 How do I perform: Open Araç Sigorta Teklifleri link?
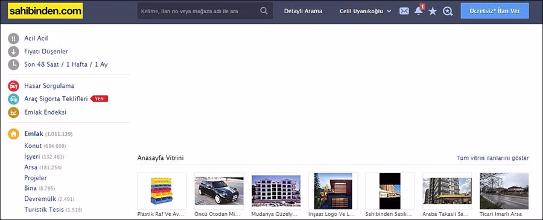pyautogui.click(x=56, y=99)
